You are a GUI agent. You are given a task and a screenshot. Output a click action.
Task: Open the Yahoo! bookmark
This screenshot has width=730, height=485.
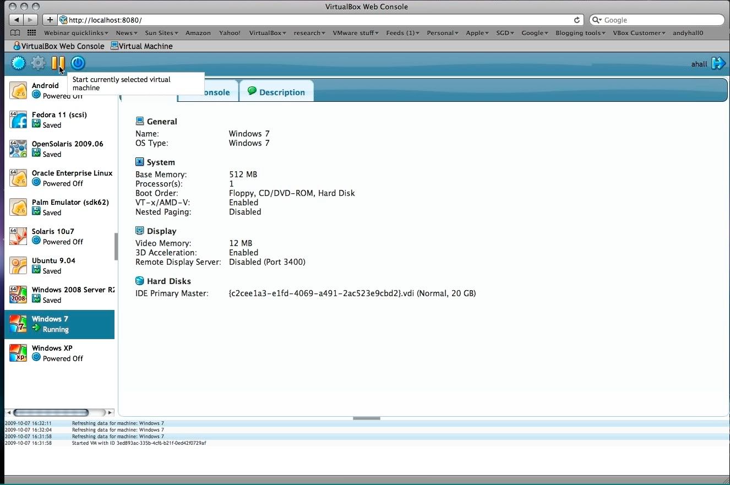click(230, 33)
